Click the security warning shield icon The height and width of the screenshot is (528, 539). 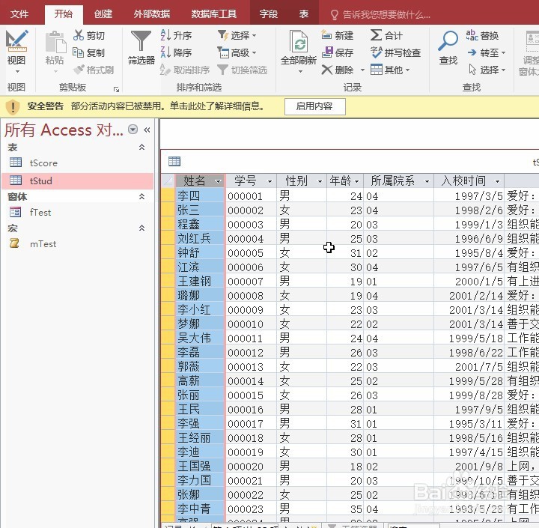click(13, 106)
